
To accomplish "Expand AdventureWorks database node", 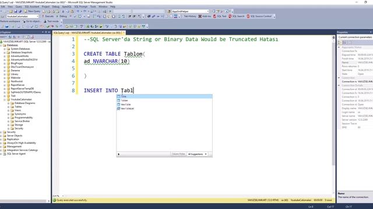I will (x=5, y=56).
